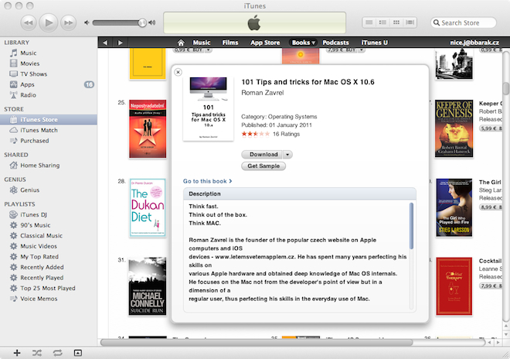510x359 pixels.
Task: Select the Voice Memos playlist
Action: 49,299
